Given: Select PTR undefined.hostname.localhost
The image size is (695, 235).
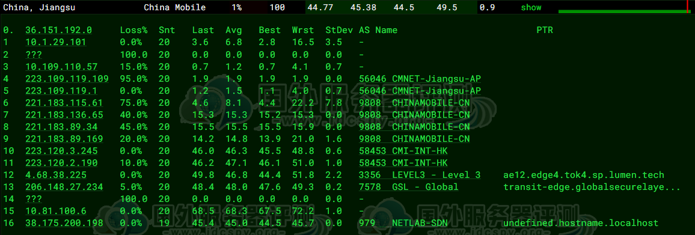Looking at the screenshot, I should tap(581, 222).
